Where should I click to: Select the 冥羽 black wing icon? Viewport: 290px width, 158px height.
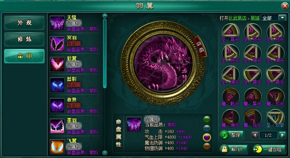pos(57,44)
